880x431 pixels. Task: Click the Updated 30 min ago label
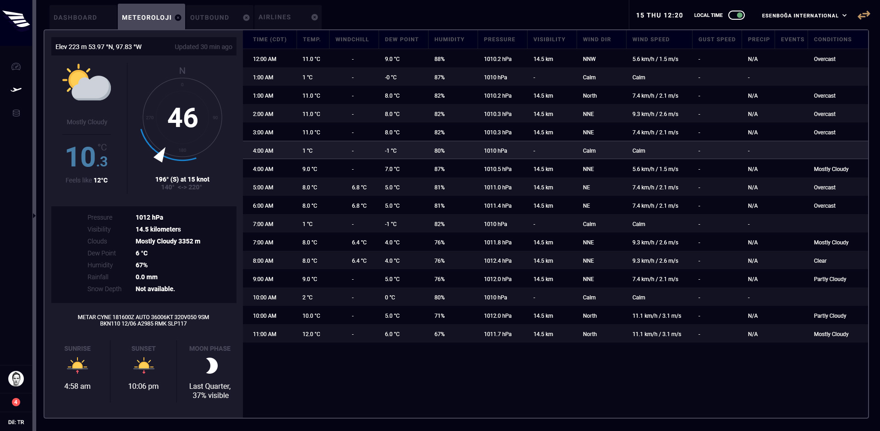tap(203, 47)
